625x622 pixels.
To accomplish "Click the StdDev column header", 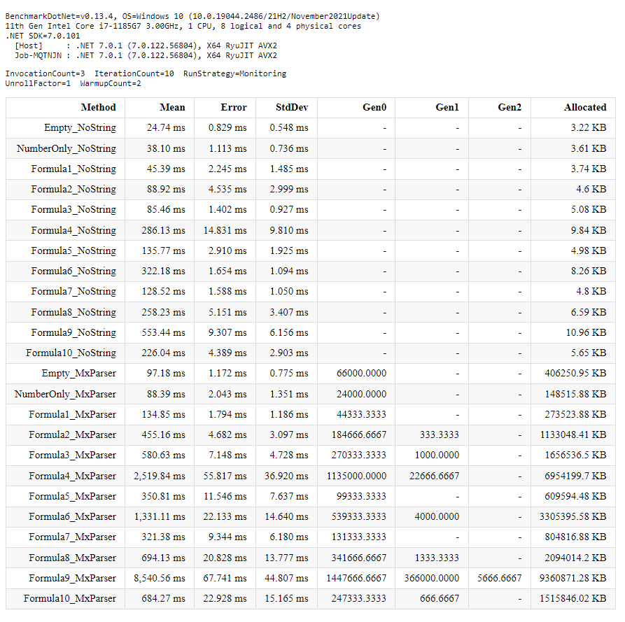I will click(292, 107).
